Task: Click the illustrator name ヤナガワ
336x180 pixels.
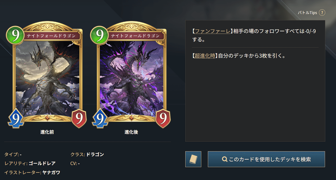Action: (51, 172)
